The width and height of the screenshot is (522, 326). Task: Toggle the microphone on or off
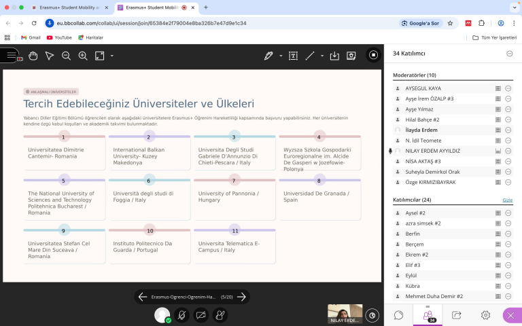[x=181, y=315]
